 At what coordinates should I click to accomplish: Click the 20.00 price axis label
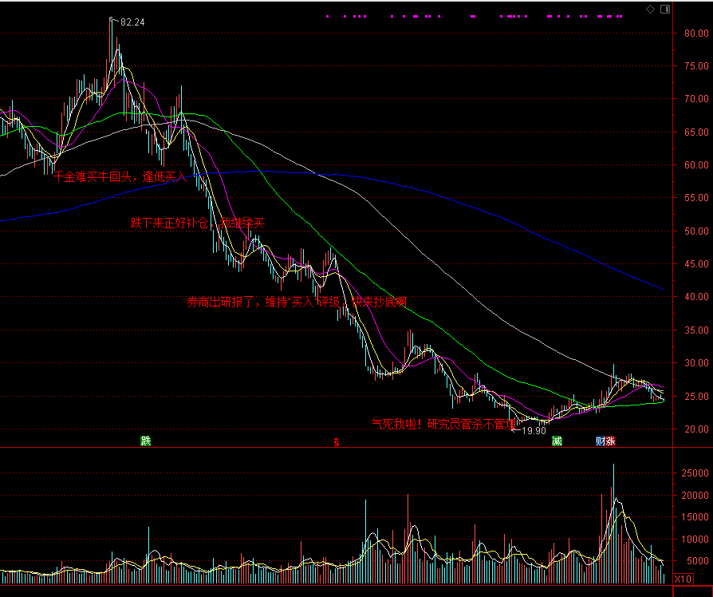tap(696, 429)
